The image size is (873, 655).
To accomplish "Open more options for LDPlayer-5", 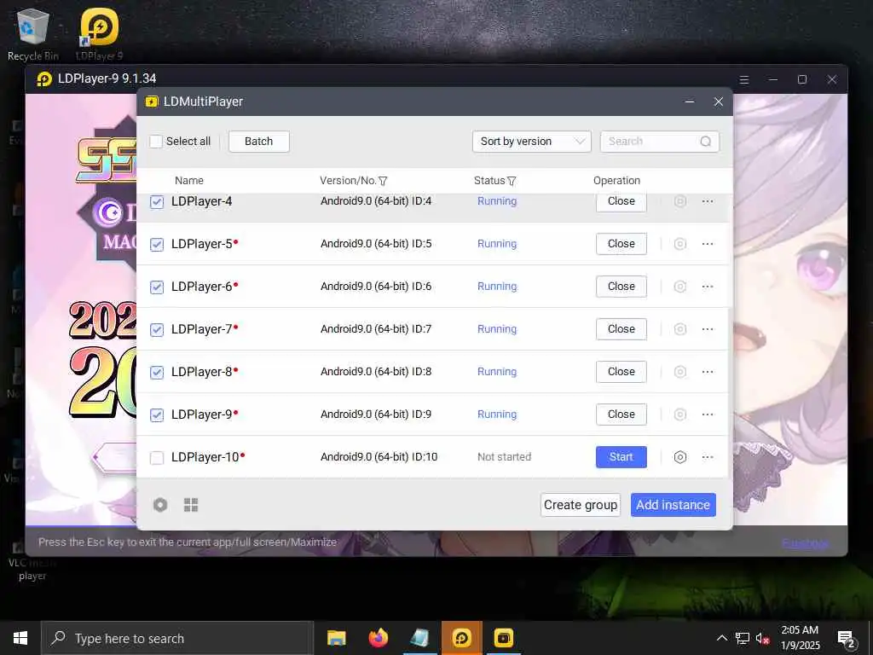I will click(x=708, y=244).
